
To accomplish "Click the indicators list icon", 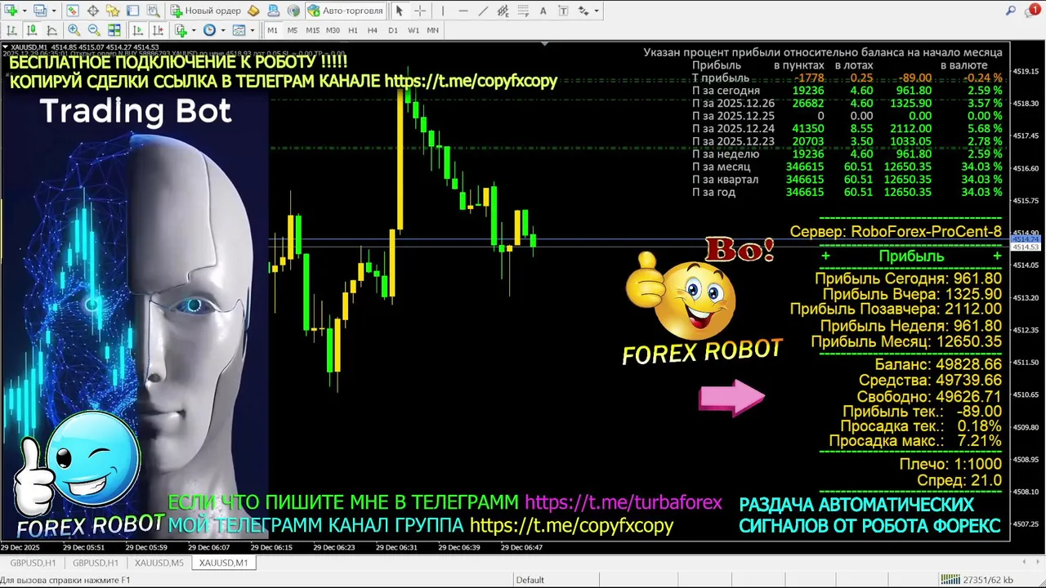I will 181,30.
